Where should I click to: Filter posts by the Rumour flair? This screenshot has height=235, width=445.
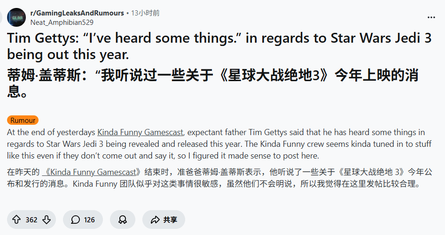click(23, 121)
